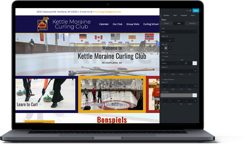This screenshot has height=144, width=252.
Task: Click the Box Shadow color swatch
Action: [x=176, y=95]
